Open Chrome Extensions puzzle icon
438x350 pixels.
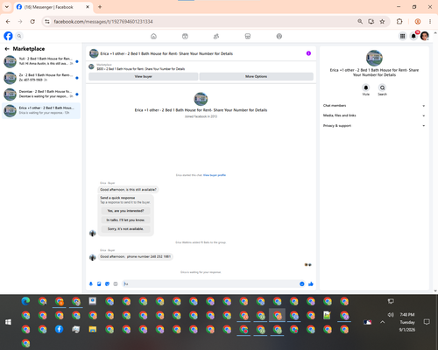coord(399,22)
